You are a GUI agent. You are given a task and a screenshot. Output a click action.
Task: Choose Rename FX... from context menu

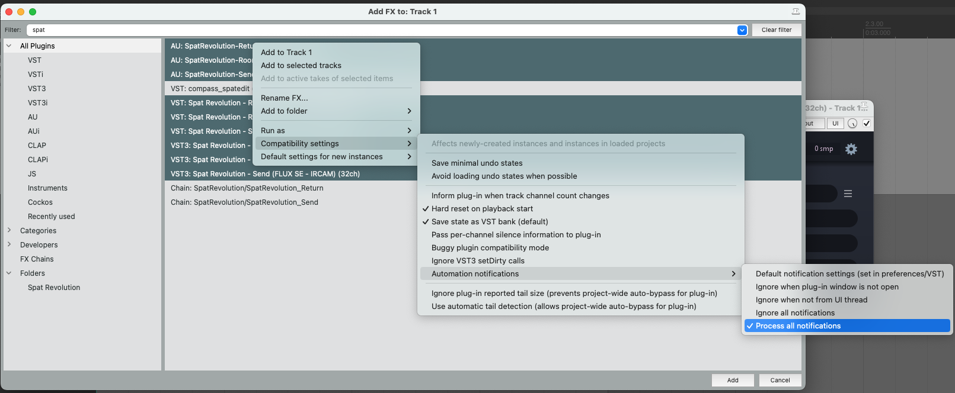pos(285,98)
